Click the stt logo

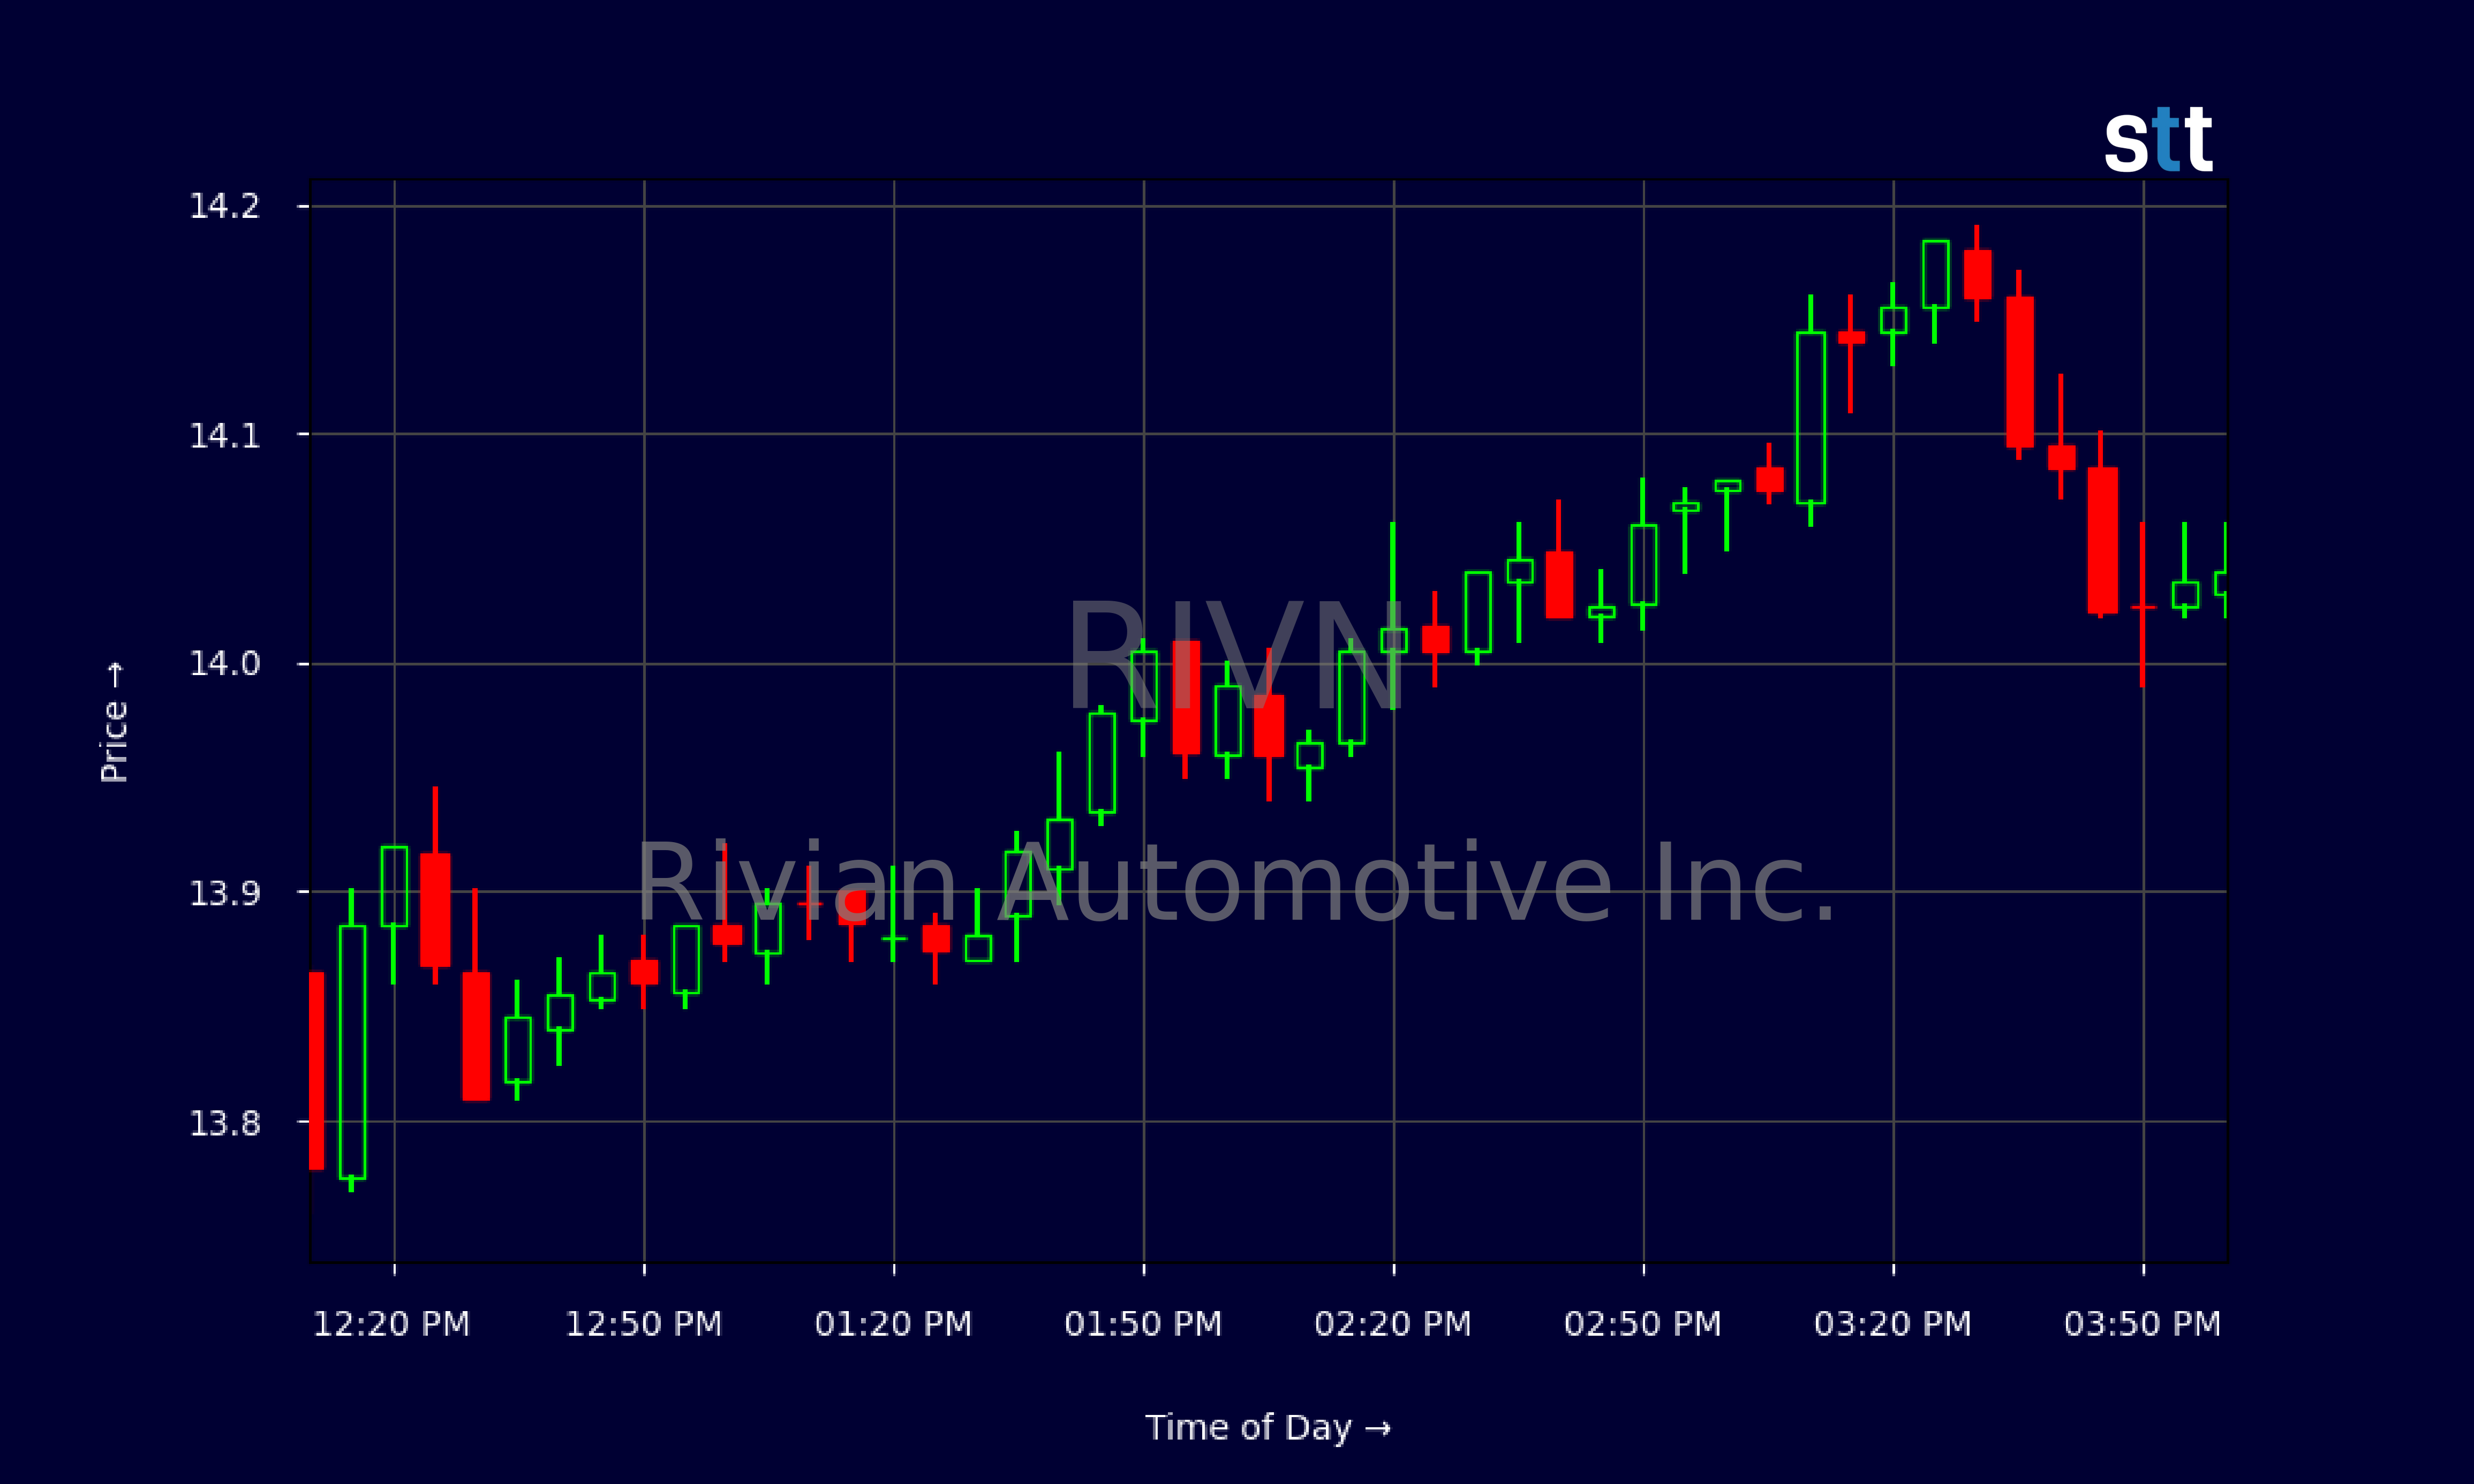point(2158,140)
